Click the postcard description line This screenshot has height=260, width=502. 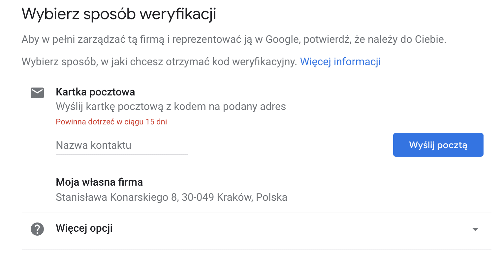click(x=171, y=106)
